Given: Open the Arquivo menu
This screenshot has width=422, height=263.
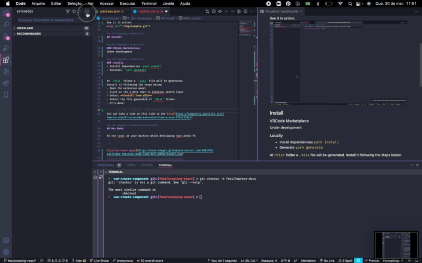Looking at the screenshot, I should [38, 4].
